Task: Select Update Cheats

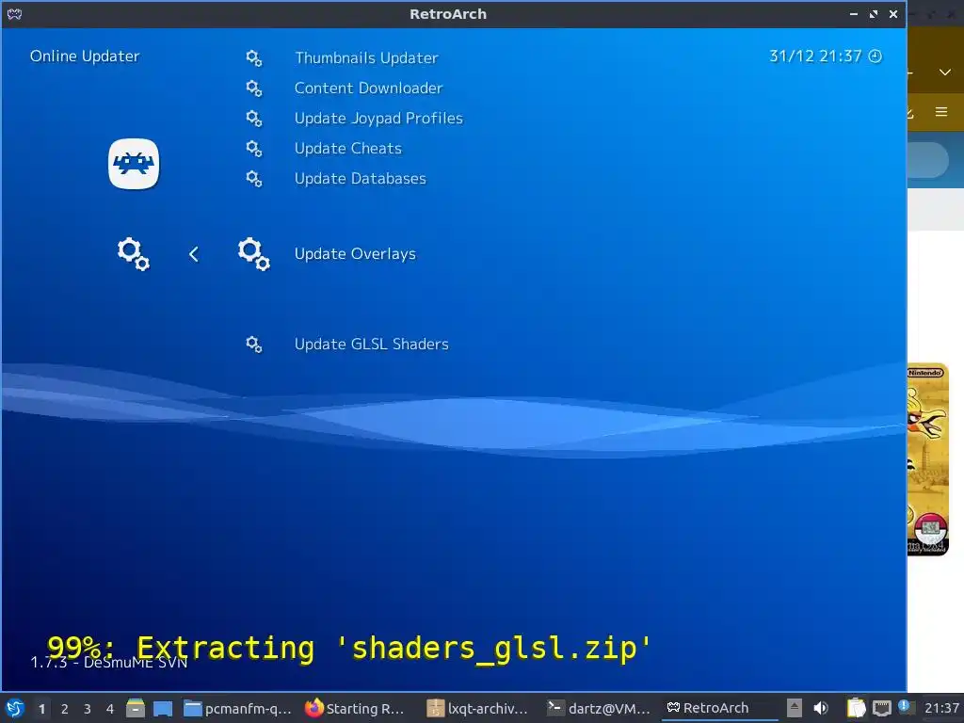Action: 348,148
